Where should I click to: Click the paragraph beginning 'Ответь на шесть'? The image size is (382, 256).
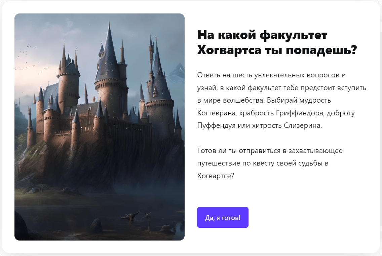click(x=282, y=100)
